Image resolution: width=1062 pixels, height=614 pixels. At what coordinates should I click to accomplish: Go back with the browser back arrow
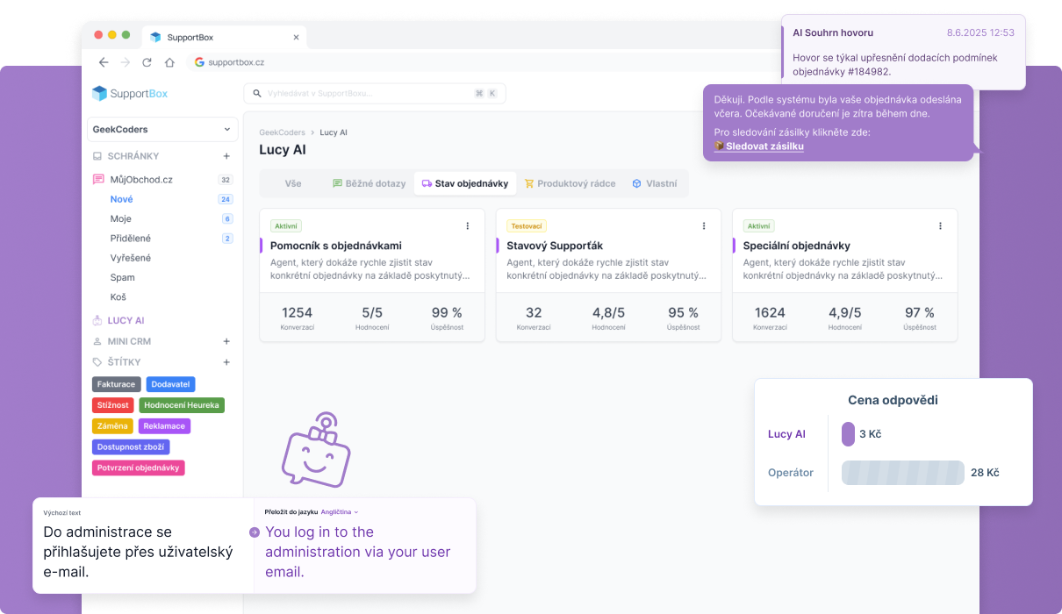click(104, 62)
